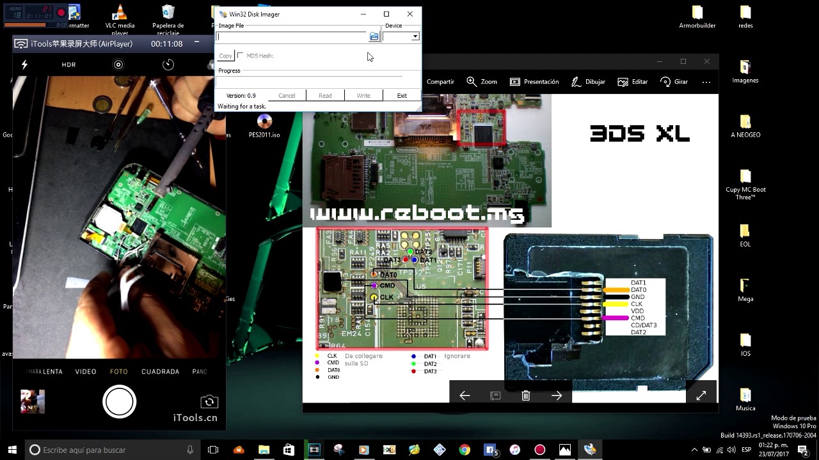The width and height of the screenshot is (819, 460).
Task: Open VLC media player desktop shortcut
Action: tap(120, 19)
